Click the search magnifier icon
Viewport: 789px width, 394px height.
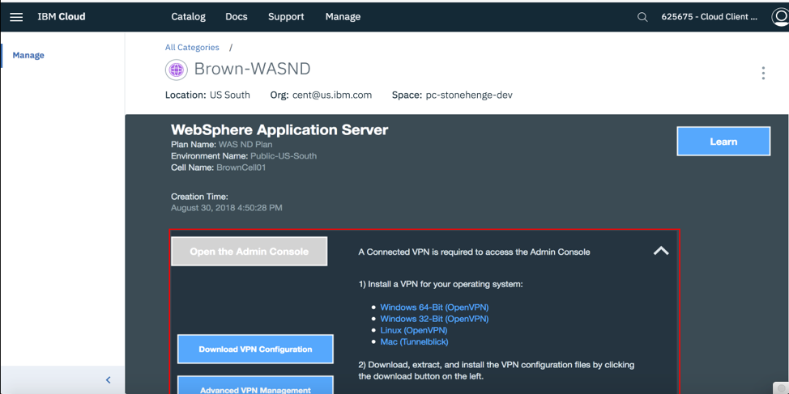(642, 17)
